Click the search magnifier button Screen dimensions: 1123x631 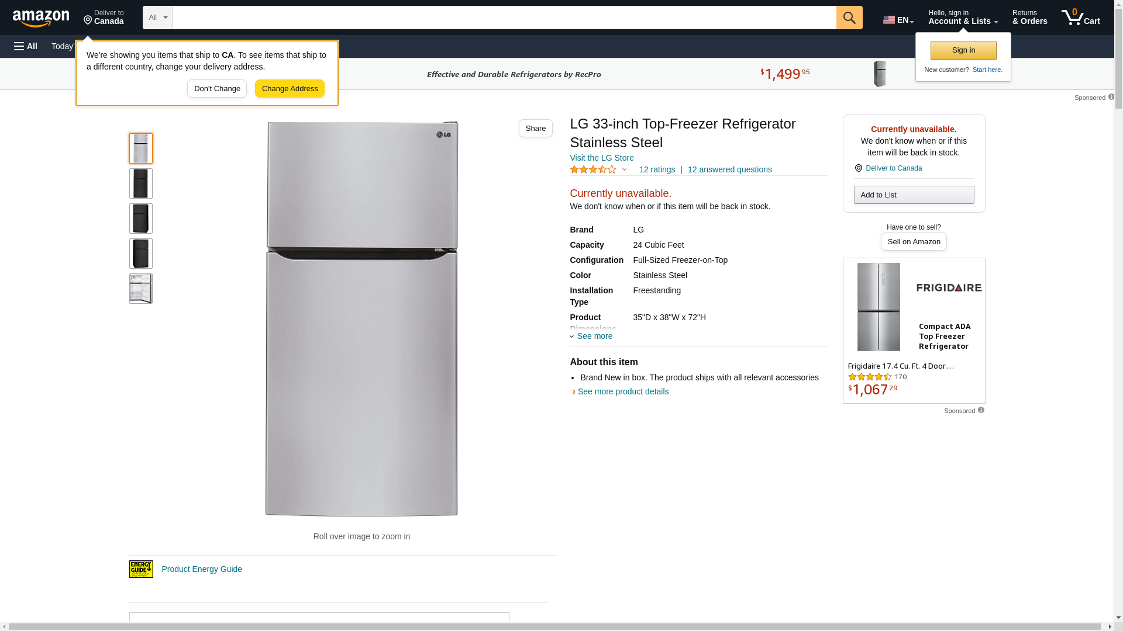pyautogui.click(x=849, y=18)
